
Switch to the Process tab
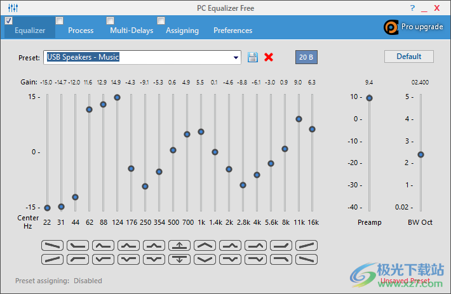(81, 30)
